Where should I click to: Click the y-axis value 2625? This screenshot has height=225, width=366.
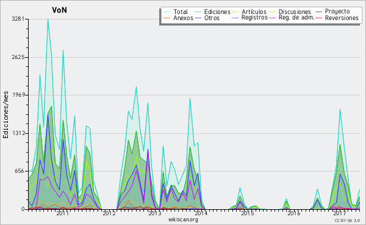click(x=18, y=57)
